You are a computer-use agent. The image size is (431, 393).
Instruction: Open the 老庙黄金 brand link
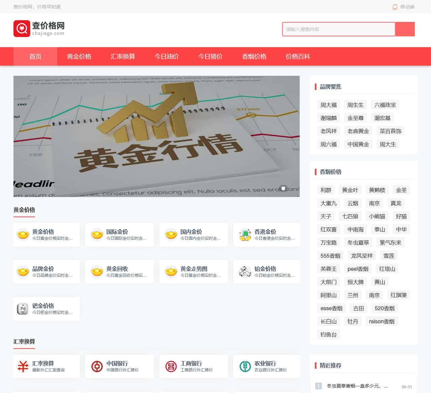pyautogui.click(x=358, y=131)
